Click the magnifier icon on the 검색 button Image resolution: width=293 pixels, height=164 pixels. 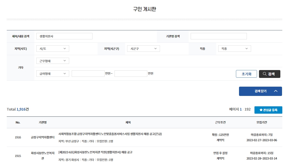coord(264,74)
